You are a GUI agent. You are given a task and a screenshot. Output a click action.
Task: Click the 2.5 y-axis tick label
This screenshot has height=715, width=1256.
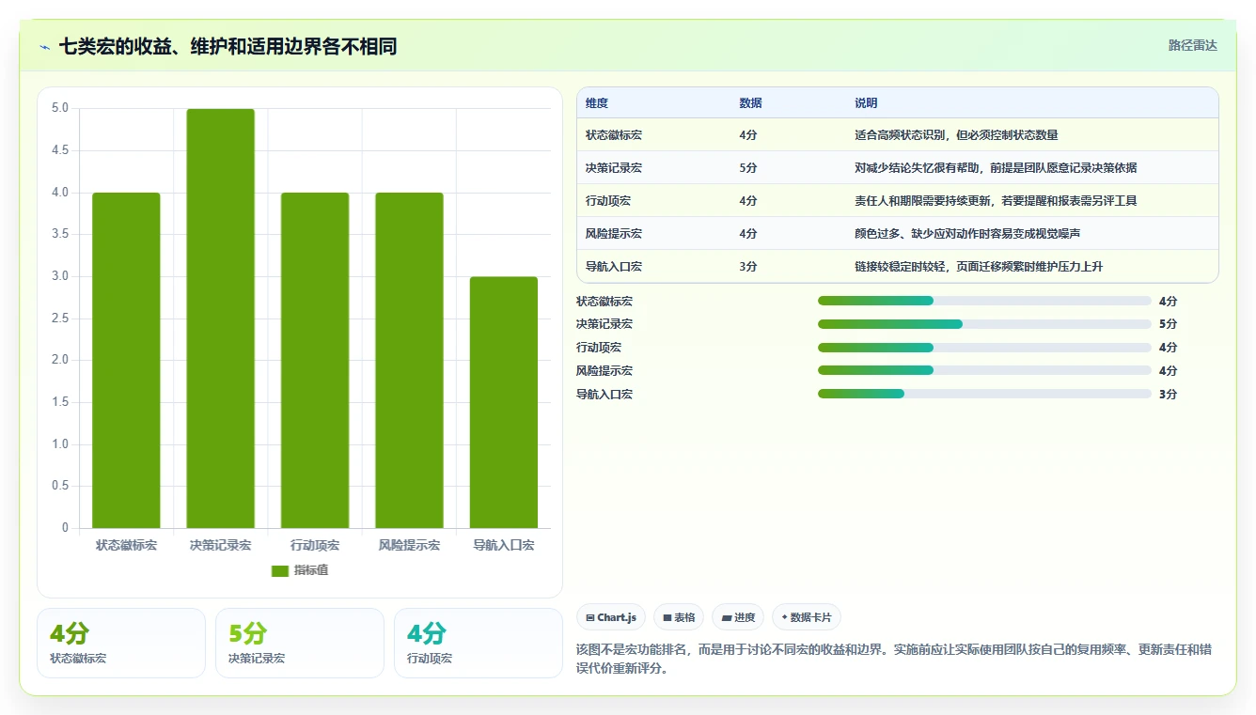click(x=60, y=319)
